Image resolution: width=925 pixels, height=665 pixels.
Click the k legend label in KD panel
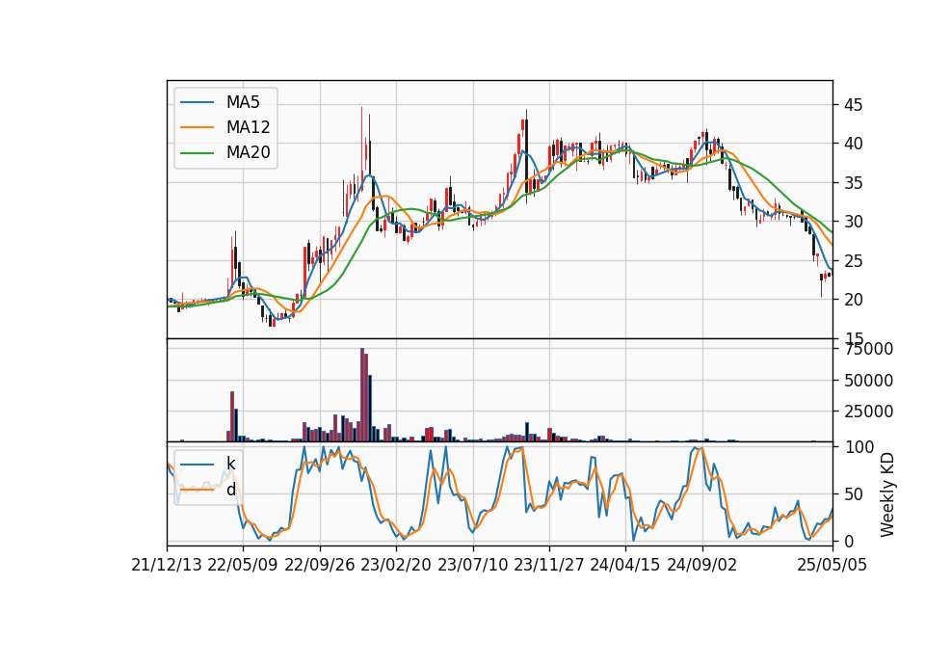point(230,464)
